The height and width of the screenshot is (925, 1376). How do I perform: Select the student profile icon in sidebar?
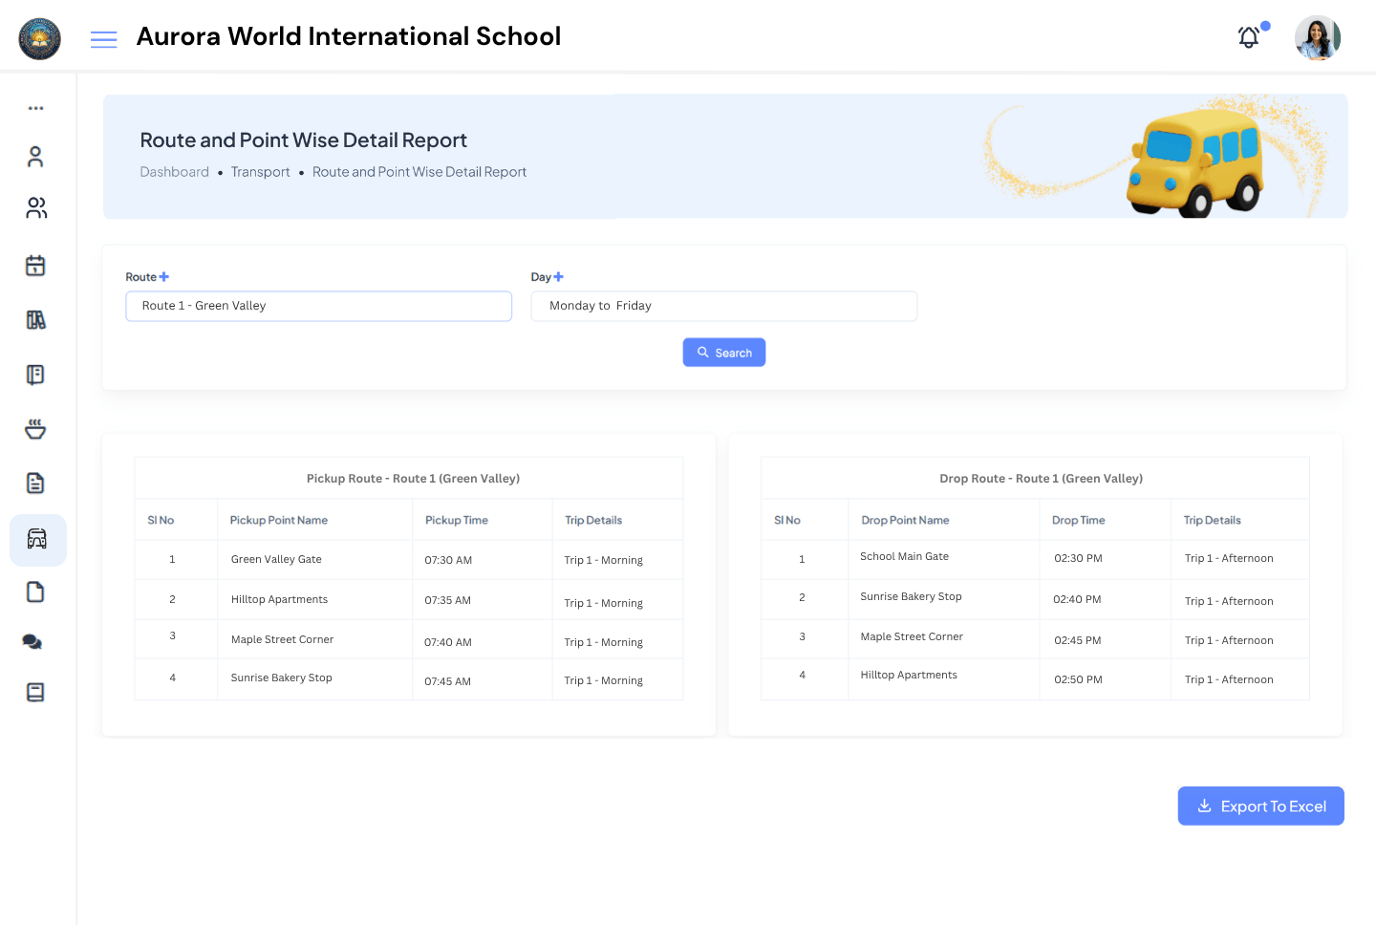point(35,156)
